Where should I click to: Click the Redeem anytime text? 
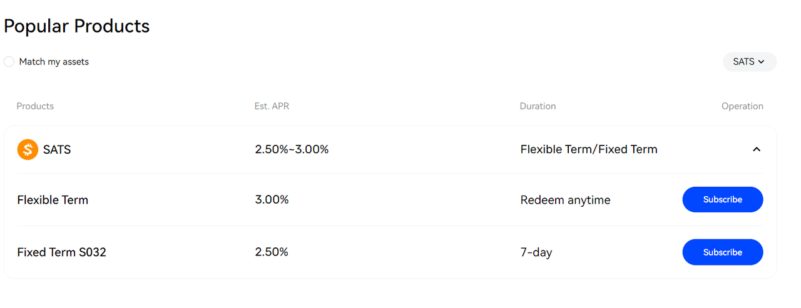(x=565, y=200)
